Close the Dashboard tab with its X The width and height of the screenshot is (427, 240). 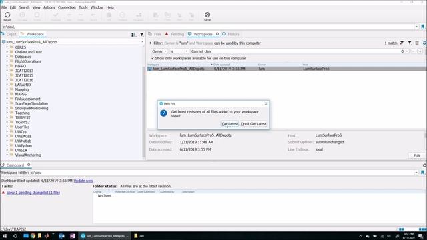[29, 165]
